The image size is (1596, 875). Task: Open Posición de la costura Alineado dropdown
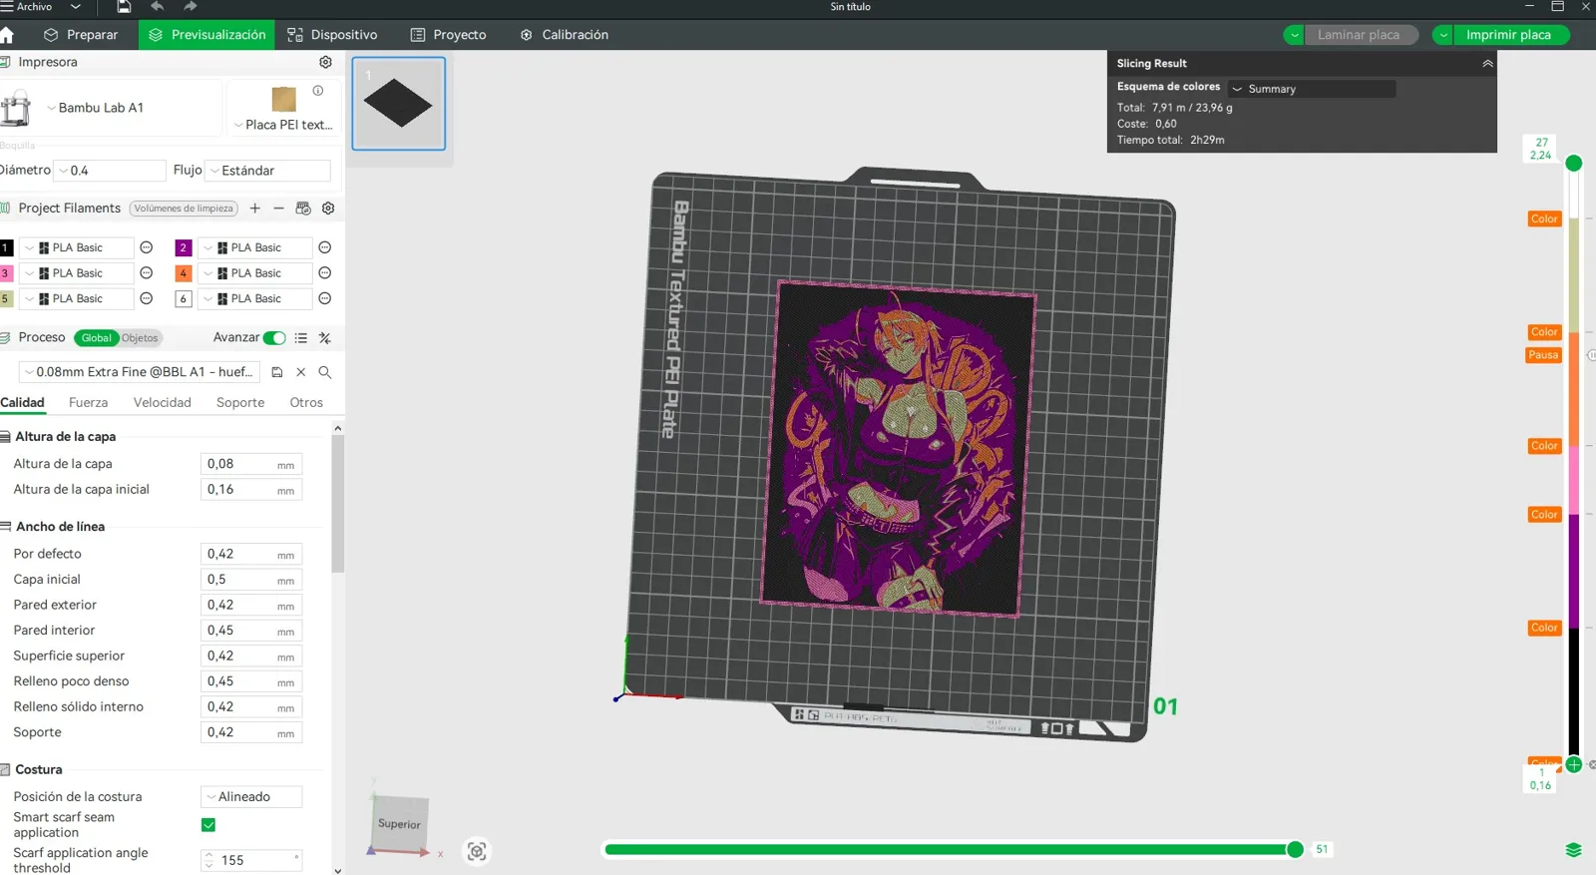click(x=251, y=797)
